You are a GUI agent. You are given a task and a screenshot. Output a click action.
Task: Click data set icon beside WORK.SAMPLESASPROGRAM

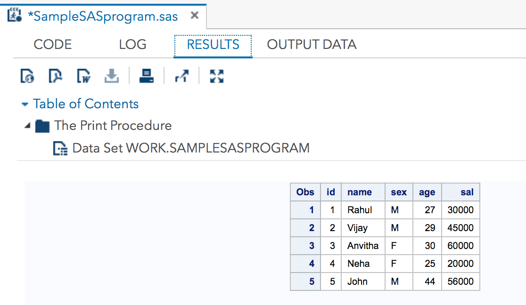coord(60,148)
